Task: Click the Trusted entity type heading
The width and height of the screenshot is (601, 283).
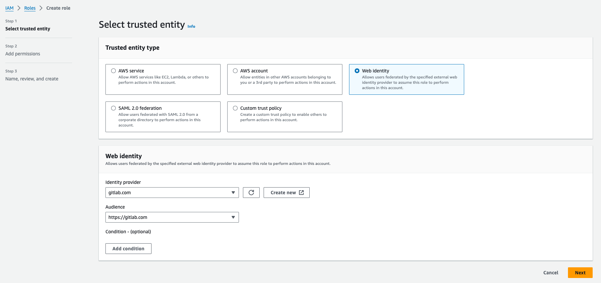Action: 132,48
